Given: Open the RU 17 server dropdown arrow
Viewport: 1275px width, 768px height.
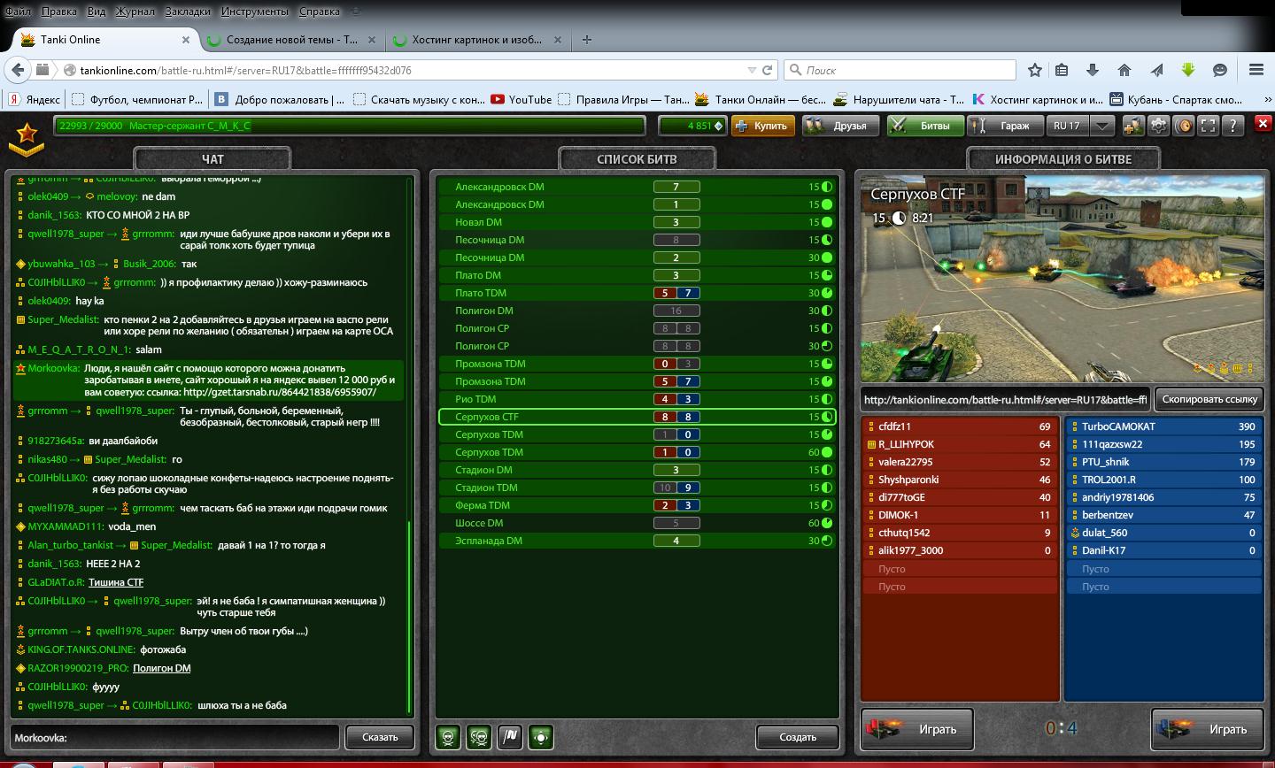Looking at the screenshot, I should [x=1101, y=126].
